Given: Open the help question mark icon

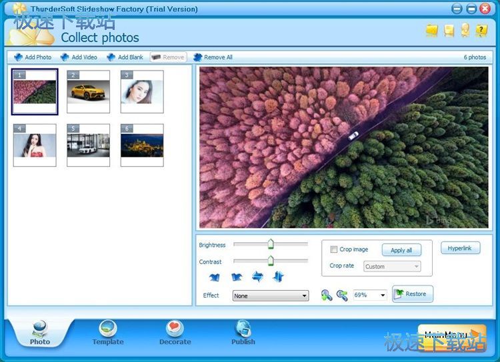Looking at the screenshot, I should (x=481, y=30).
